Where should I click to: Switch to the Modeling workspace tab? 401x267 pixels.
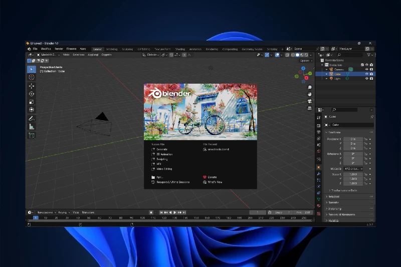[112, 49]
